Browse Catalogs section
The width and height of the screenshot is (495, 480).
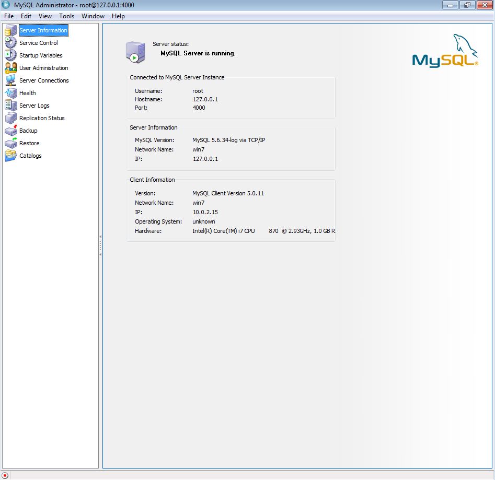coord(30,156)
